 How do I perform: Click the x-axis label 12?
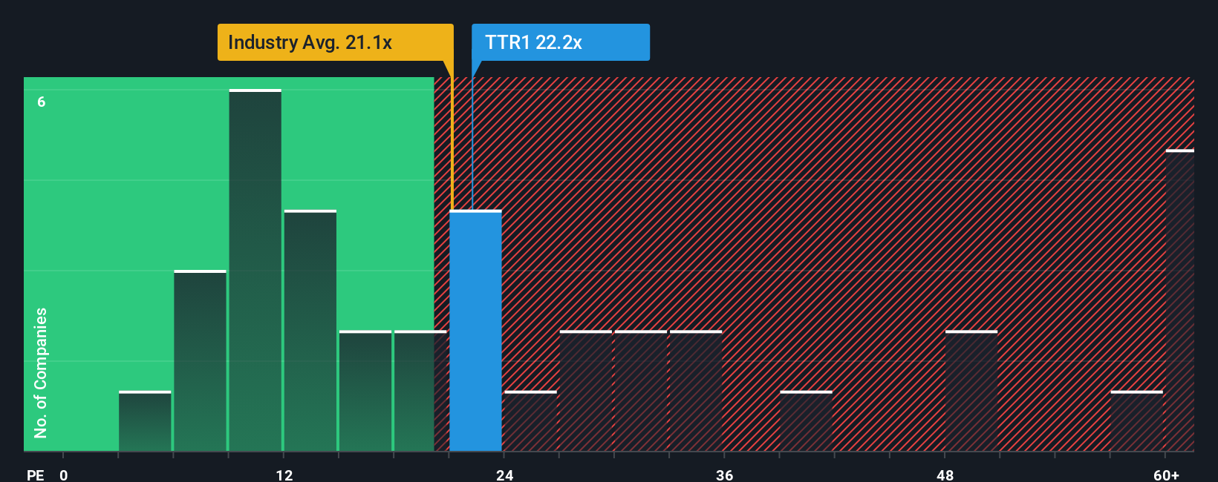pos(284,475)
